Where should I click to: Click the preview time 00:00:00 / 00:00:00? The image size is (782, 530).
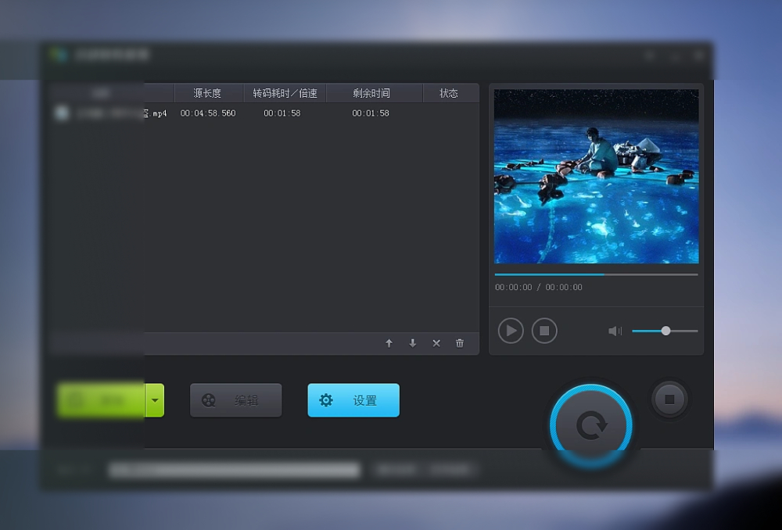[539, 287]
